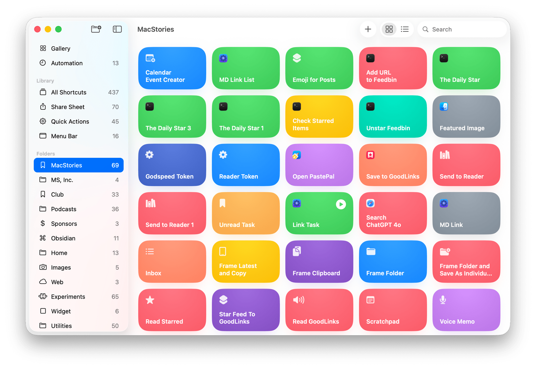Open Star Feed To GoodLinks shortcut
Viewport: 536px width, 369px height.
(246, 310)
